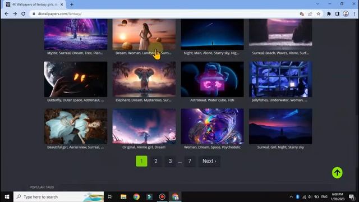Click 'Woman, Dream, Space, Psychedelic' caption

coord(212,147)
